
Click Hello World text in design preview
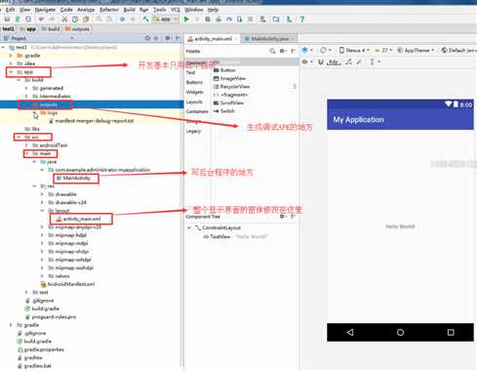[x=400, y=227]
